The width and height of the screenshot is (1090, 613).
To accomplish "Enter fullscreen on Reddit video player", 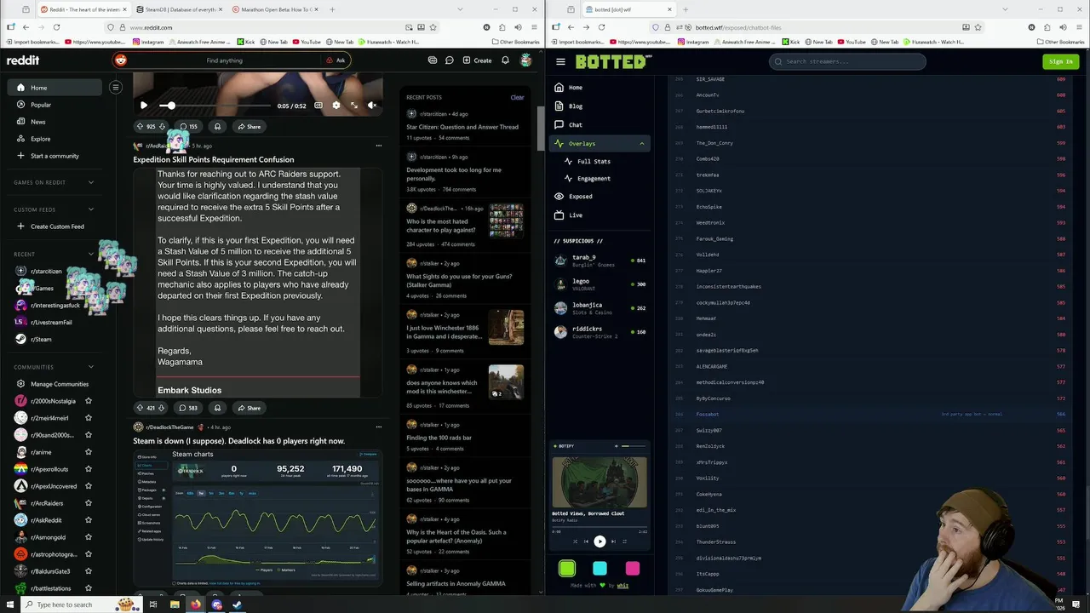I will point(354,106).
